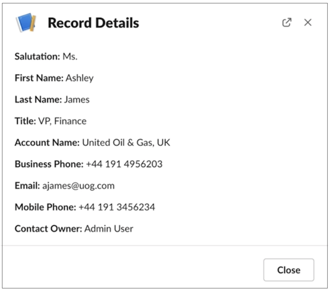The image size is (330, 292).
Task: Click the Close button
Action: pyautogui.click(x=289, y=270)
